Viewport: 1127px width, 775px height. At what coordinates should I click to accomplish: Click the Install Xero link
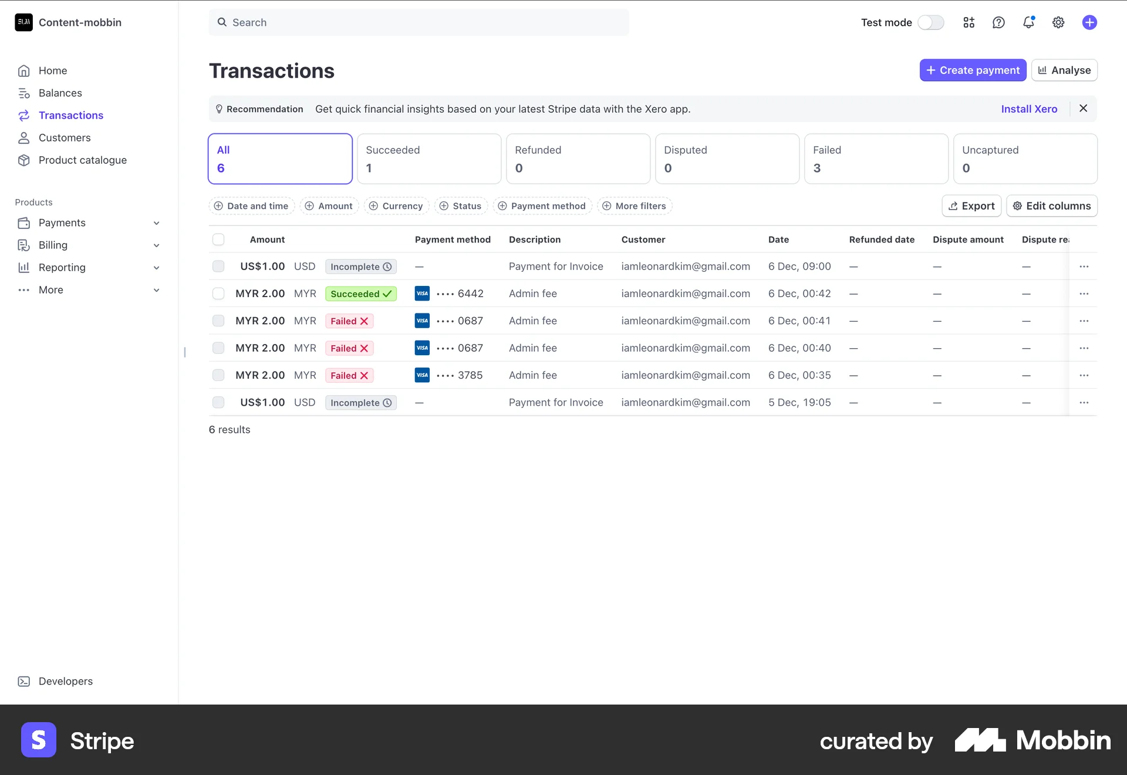tap(1029, 109)
